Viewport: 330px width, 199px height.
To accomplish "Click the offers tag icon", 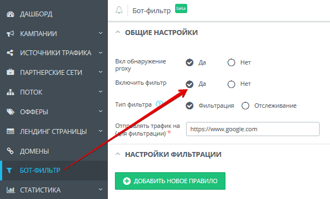I will (x=10, y=112).
